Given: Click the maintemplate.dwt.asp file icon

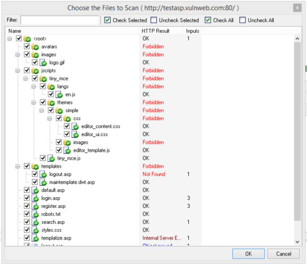Looking at the screenshot, I should coord(43,182).
